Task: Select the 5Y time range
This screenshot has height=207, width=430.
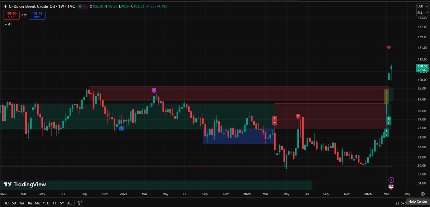Action: (x=62, y=203)
